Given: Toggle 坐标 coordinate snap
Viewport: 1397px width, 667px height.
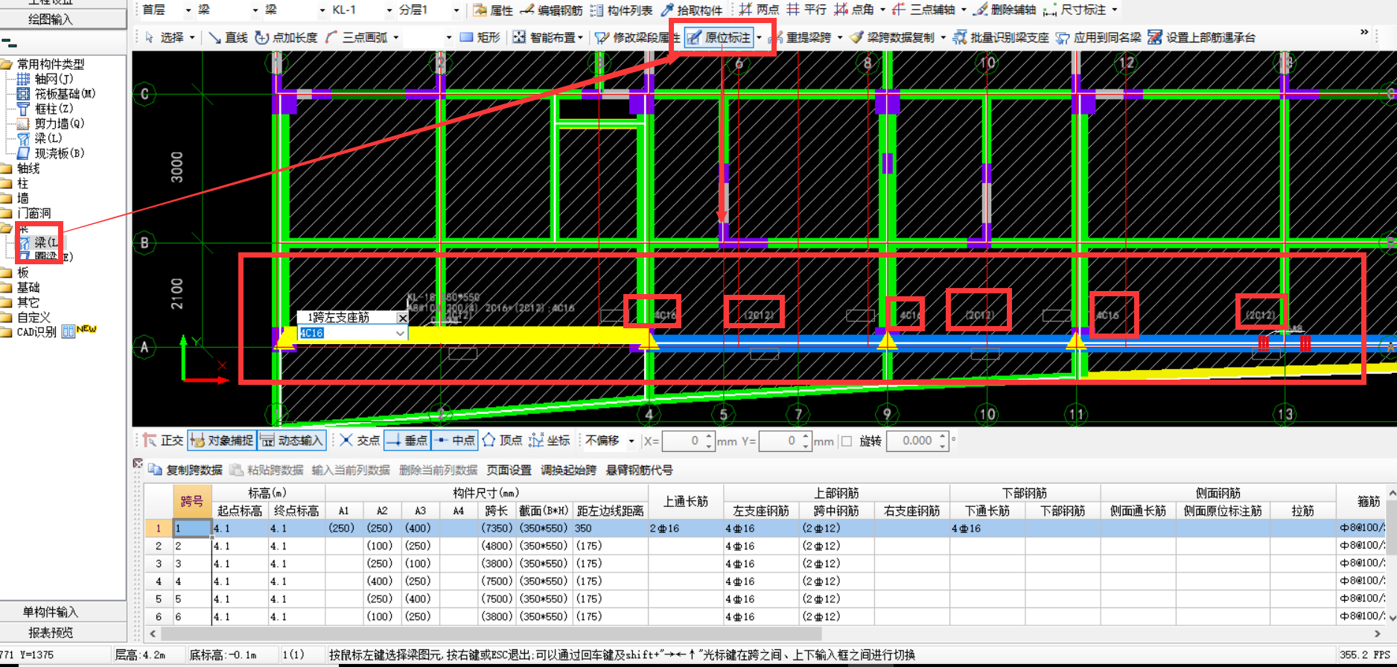Looking at the screenshot, I should click(550, 441).
